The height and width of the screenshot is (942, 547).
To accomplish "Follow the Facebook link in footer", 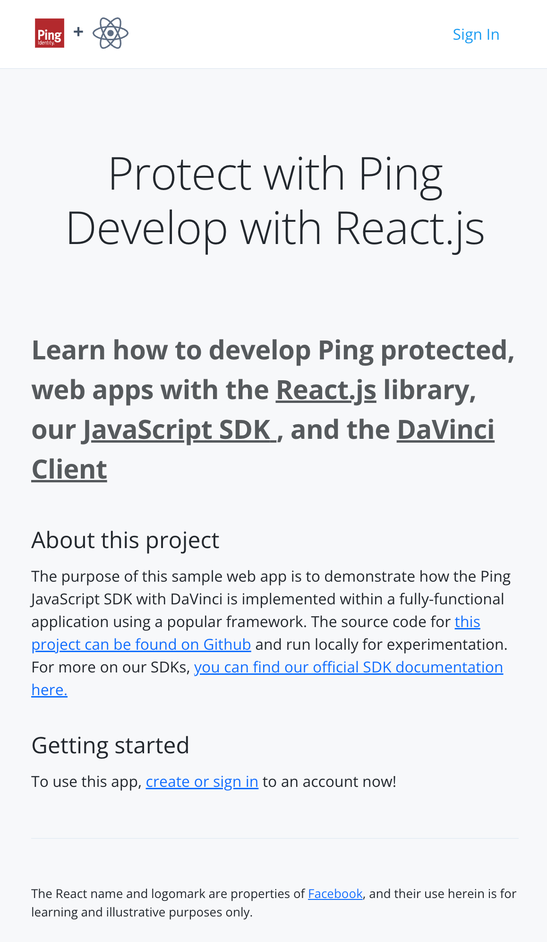I will [x=335, y=894].
